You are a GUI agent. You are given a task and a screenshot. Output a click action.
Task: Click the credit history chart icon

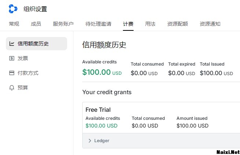point(12,44)
